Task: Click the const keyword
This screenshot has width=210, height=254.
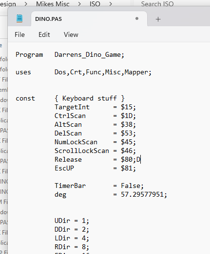Action: pyautogui.click(x=25, y=99)
